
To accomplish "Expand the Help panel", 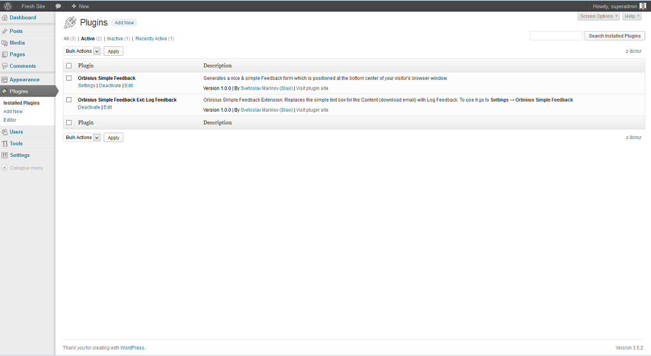I will pyautogui.click(x=632, y=16).
